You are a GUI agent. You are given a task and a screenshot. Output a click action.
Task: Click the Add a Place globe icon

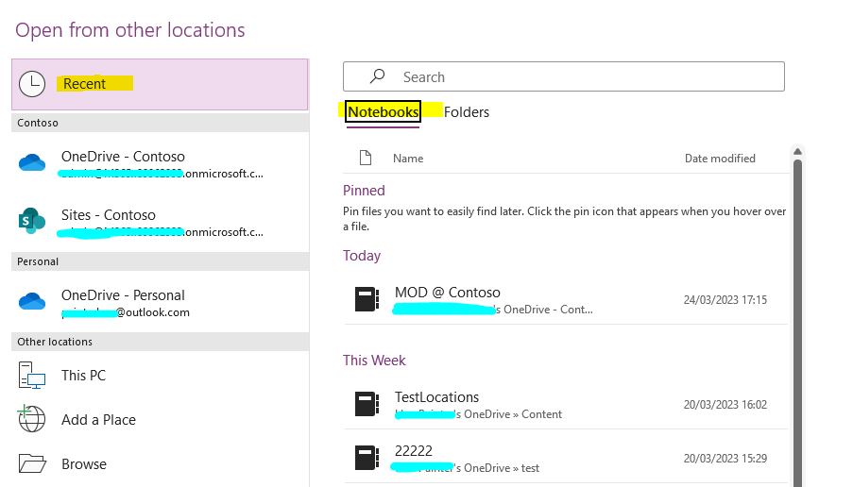point(31,419)
